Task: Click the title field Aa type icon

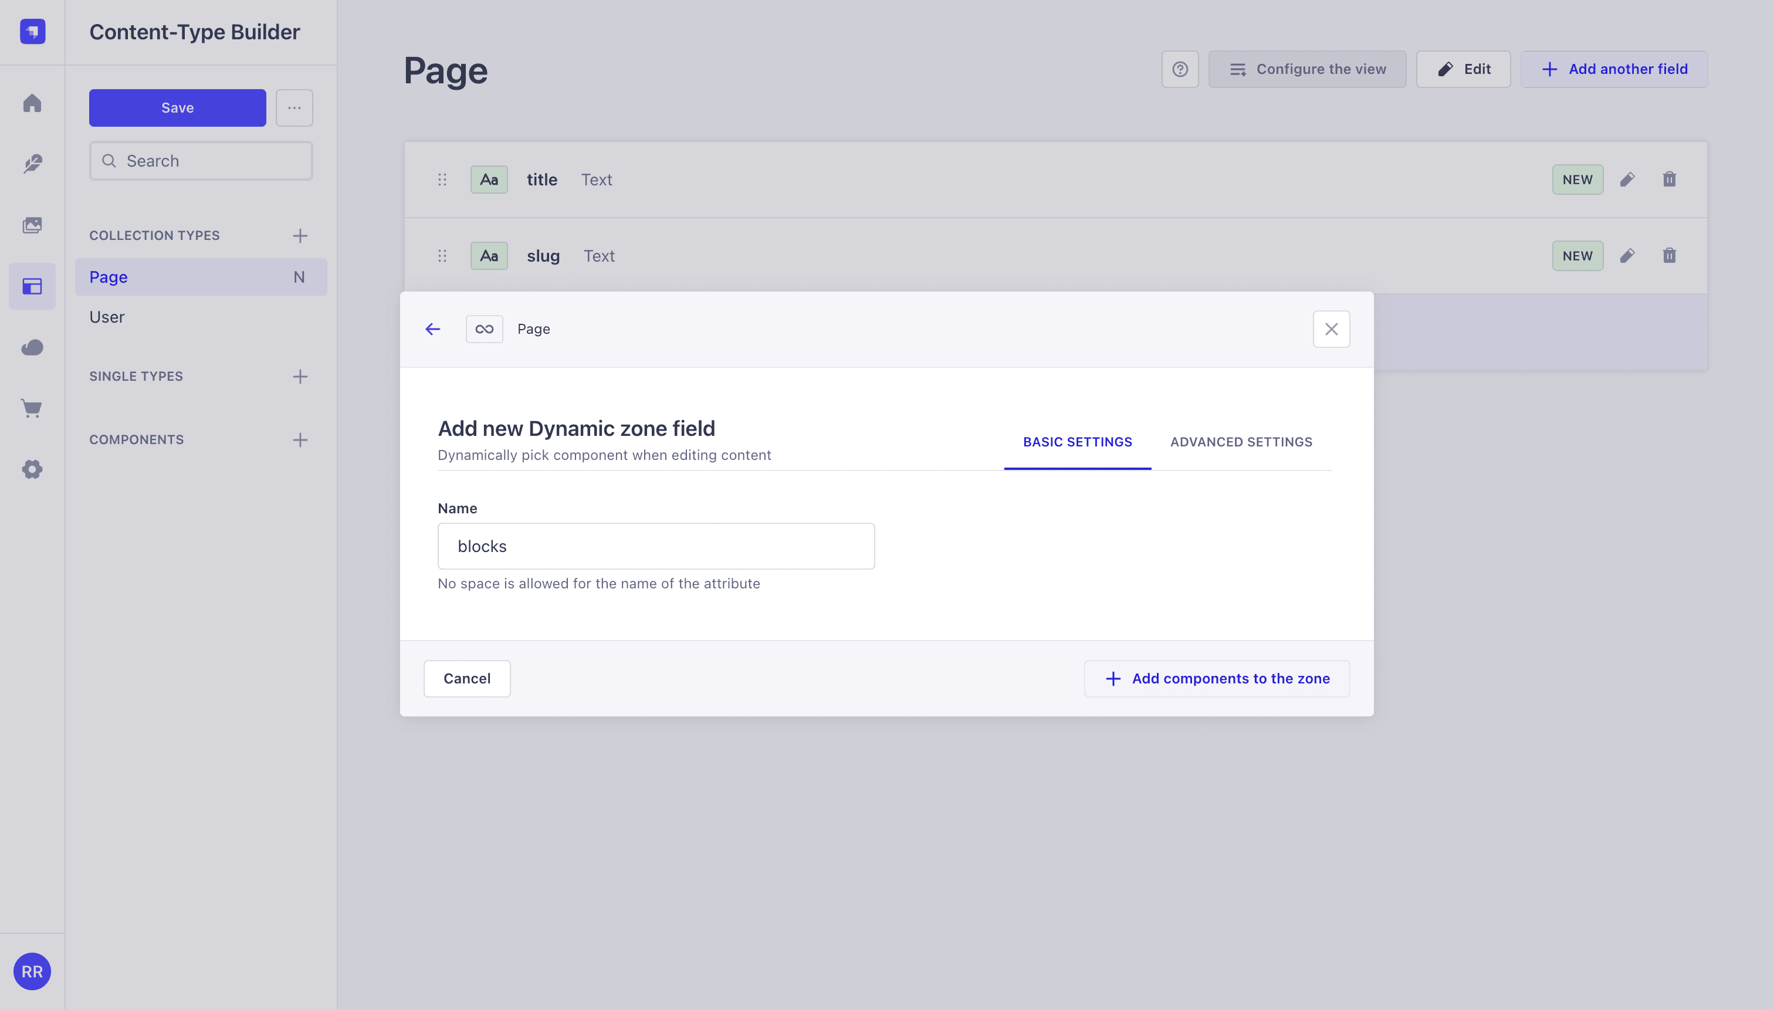Action: [489, 180]
